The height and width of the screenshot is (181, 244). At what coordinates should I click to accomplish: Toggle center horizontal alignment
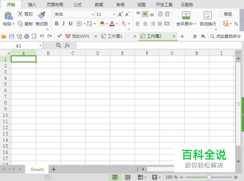(x=145, y=24)
